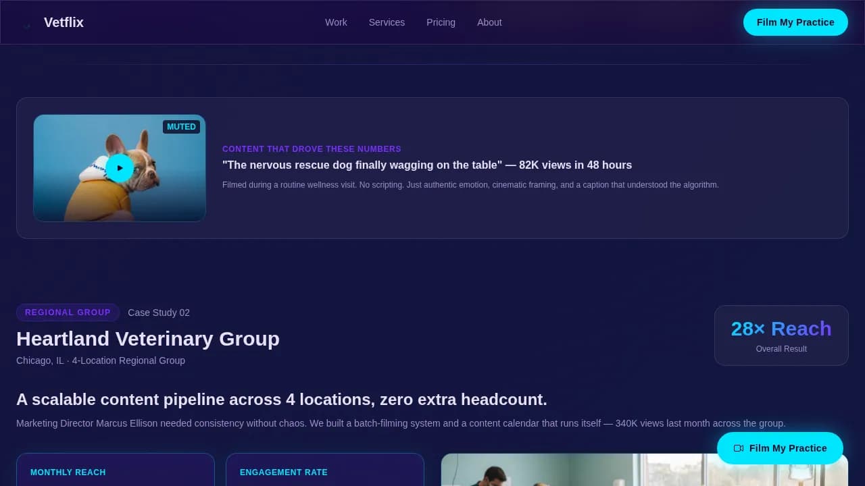The image size is (865, 486).
Task: Click the MONTHLY REACH stat card
Action: 115,473
